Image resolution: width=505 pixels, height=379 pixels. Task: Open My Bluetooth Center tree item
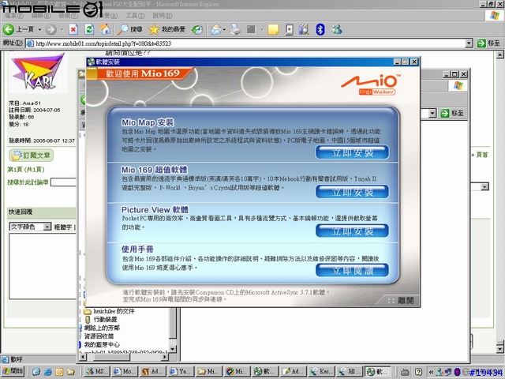[101, 344]
